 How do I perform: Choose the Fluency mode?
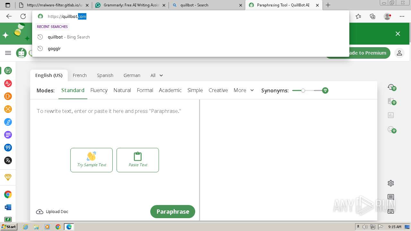[x=99, y=90]
